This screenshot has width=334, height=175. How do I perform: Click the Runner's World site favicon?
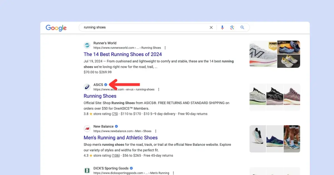tap(87, 45)
